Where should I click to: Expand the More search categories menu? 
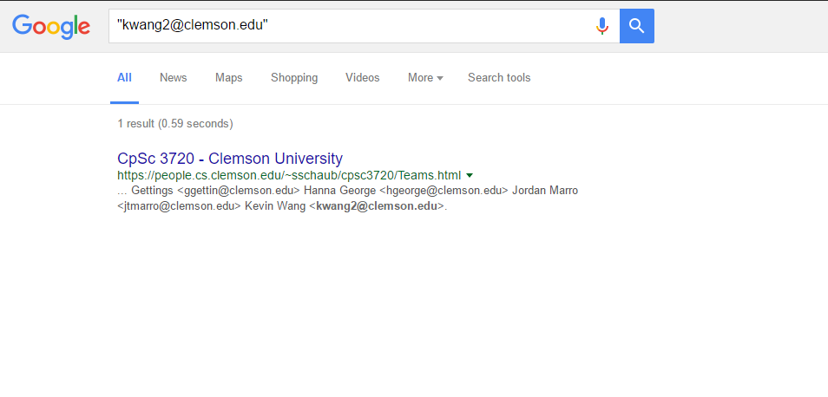(425, 77)
